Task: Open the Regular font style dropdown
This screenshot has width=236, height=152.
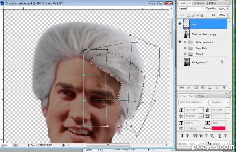Action: (220, 102)
